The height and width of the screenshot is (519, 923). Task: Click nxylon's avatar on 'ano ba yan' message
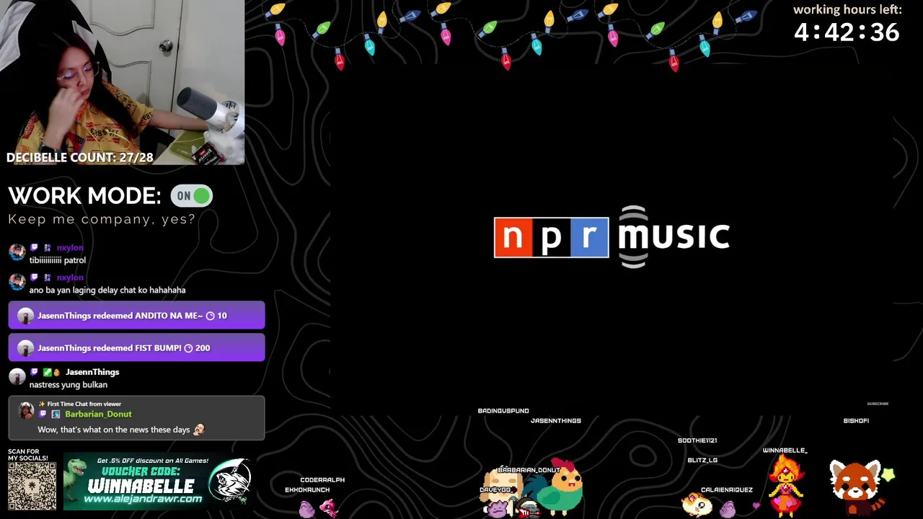click(x=17, y=281)
